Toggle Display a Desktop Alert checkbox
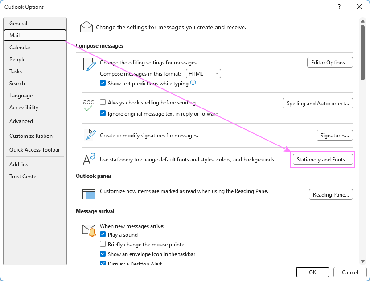Viewport: 370px width, 281px height. (x=103, y=263)
